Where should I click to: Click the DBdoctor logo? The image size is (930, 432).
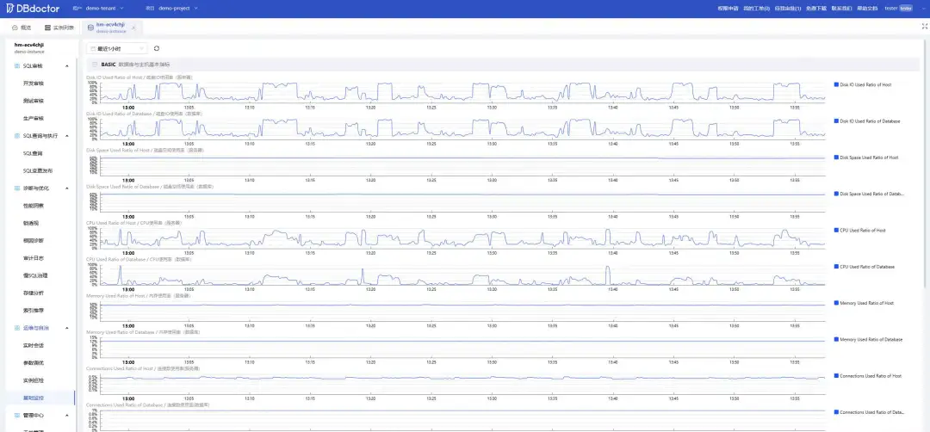[x=33, y=9]
